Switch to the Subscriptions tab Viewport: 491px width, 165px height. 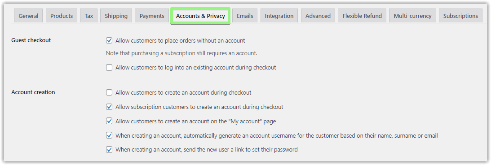point(460,16)
